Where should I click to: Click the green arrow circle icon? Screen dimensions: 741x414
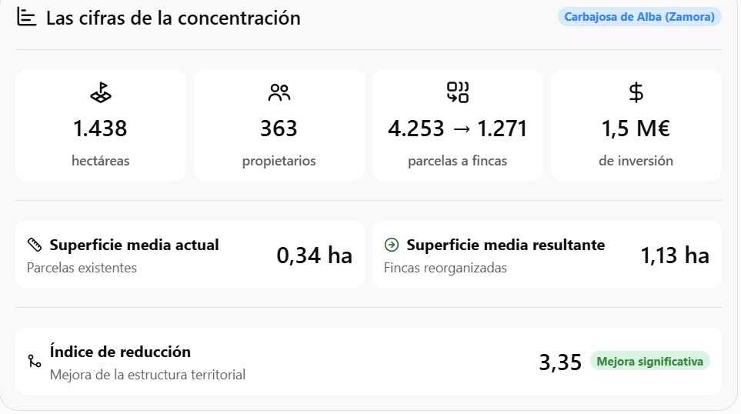click(392, 245)
